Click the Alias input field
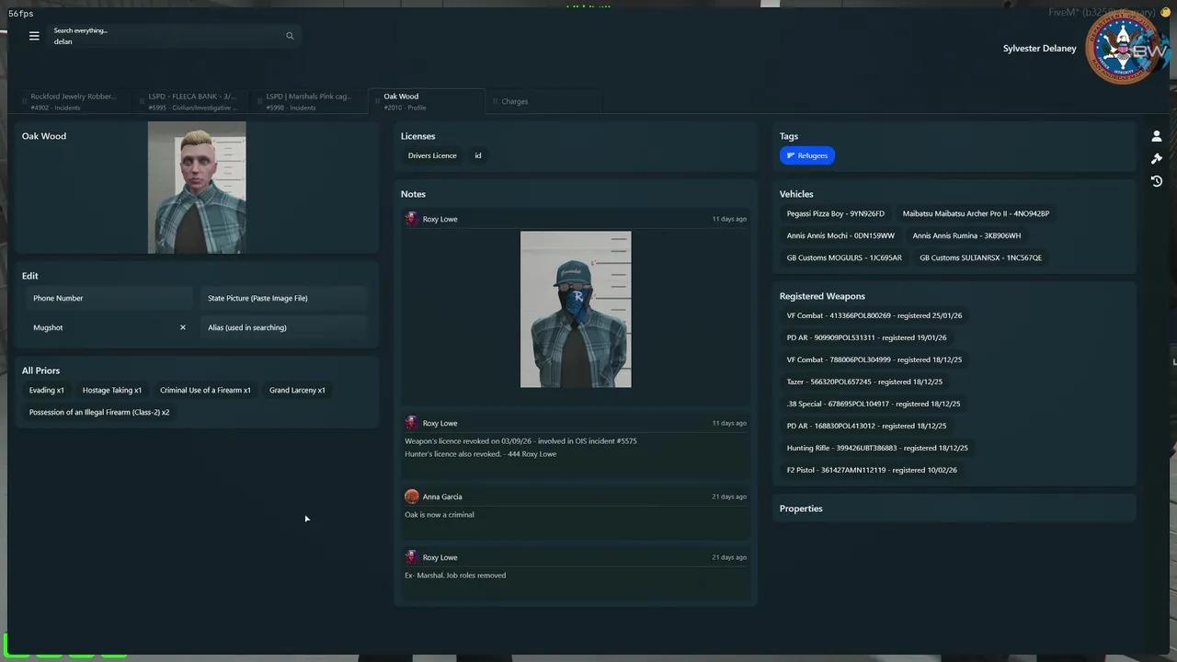Image resolution: width=1177 pixels, height=662 pixels. [x=283, y=327]
